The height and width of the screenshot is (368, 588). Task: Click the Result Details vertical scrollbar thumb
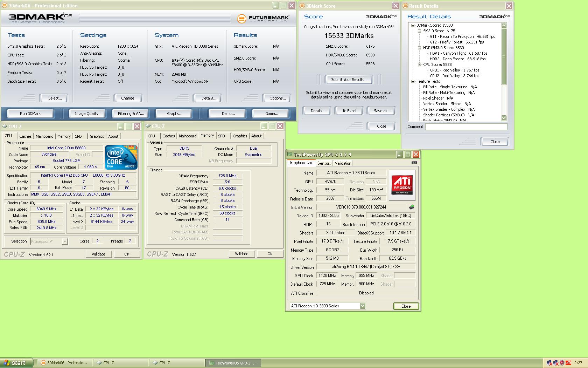[x=504, y=56]
